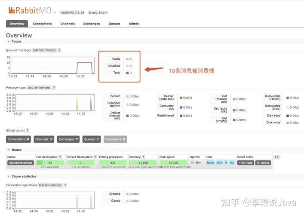Click the Channels: 0 count button
Viewport: 304px width, 215px height.
[x=44, y=139]
